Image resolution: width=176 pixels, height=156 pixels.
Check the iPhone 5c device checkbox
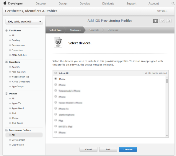point(56,108)
